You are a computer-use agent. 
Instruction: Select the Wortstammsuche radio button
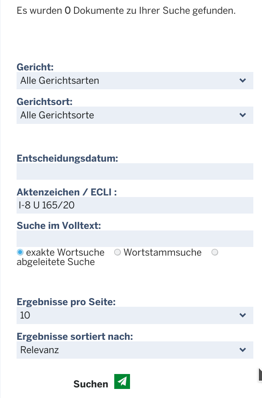pyautogui.click(x=117, y=252)
